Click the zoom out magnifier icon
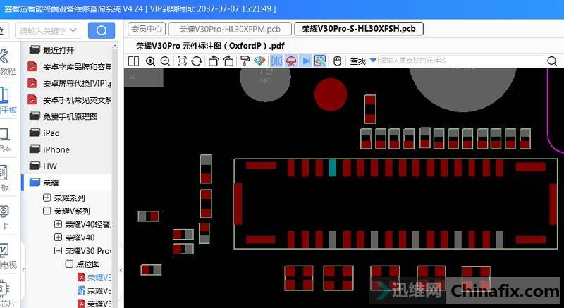 pos(165,61)
